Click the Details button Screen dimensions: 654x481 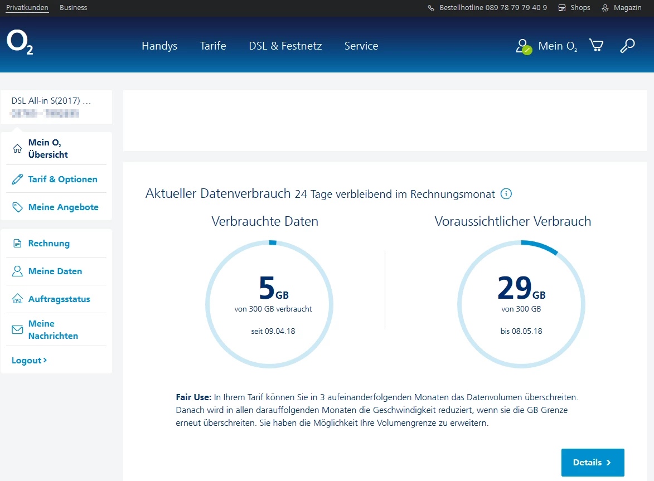point(593,462)
